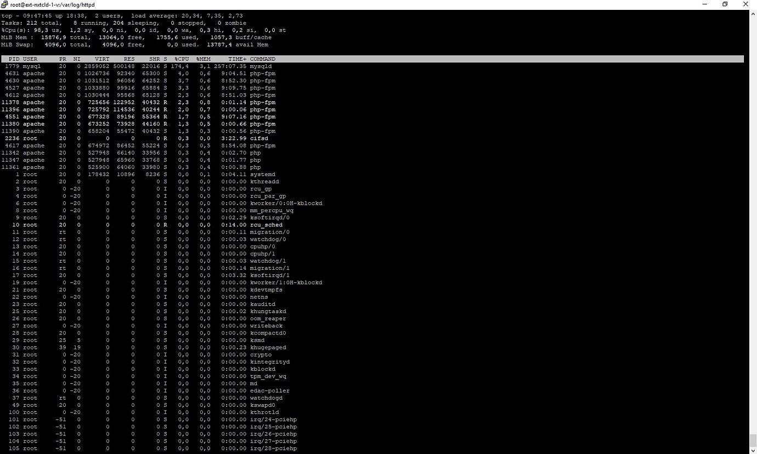757x454 pixels.
Task: Click the %MEM column header
Action: click(203, 59)
